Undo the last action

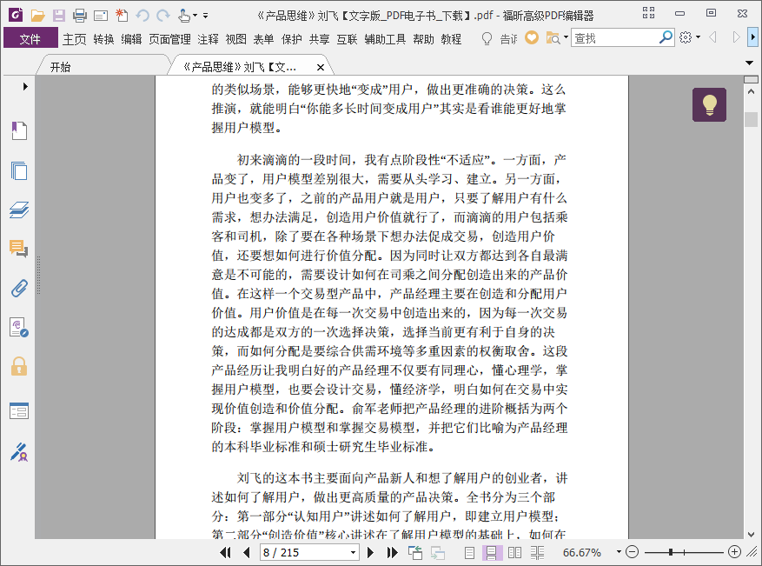point(142,16)
